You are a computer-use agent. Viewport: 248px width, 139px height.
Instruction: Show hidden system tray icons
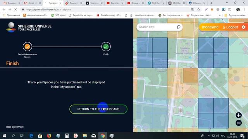tap(209, 136)
